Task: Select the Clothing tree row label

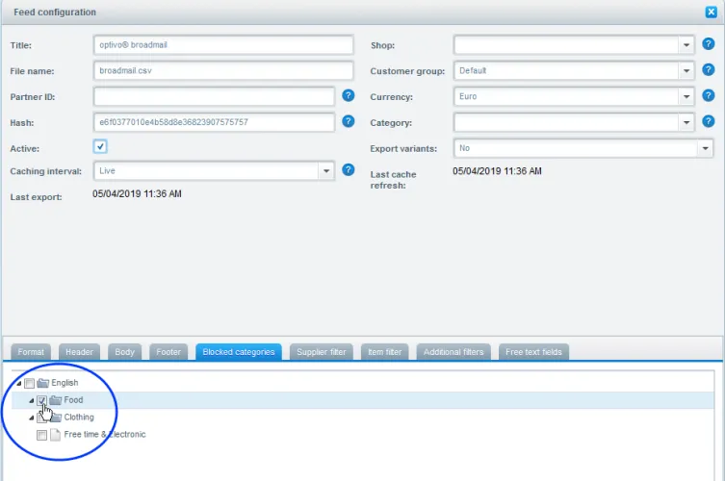Action: pyautogui.click(x=79, y=418)
